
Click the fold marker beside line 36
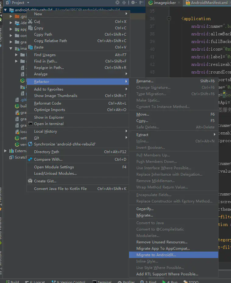pyautogui.click(x=169, y=18)
